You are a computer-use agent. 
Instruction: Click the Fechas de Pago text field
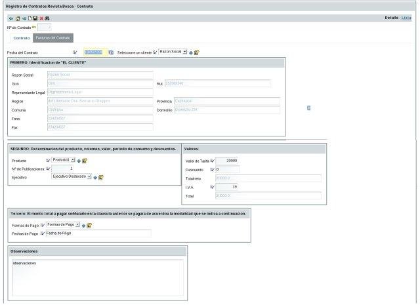(x=99, y=234)
